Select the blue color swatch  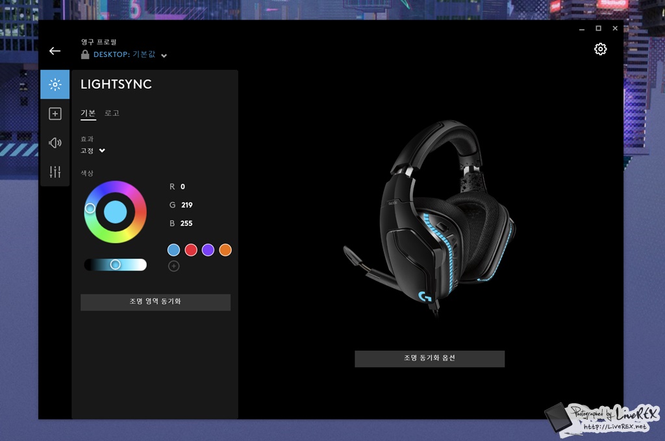pos(174,250)
